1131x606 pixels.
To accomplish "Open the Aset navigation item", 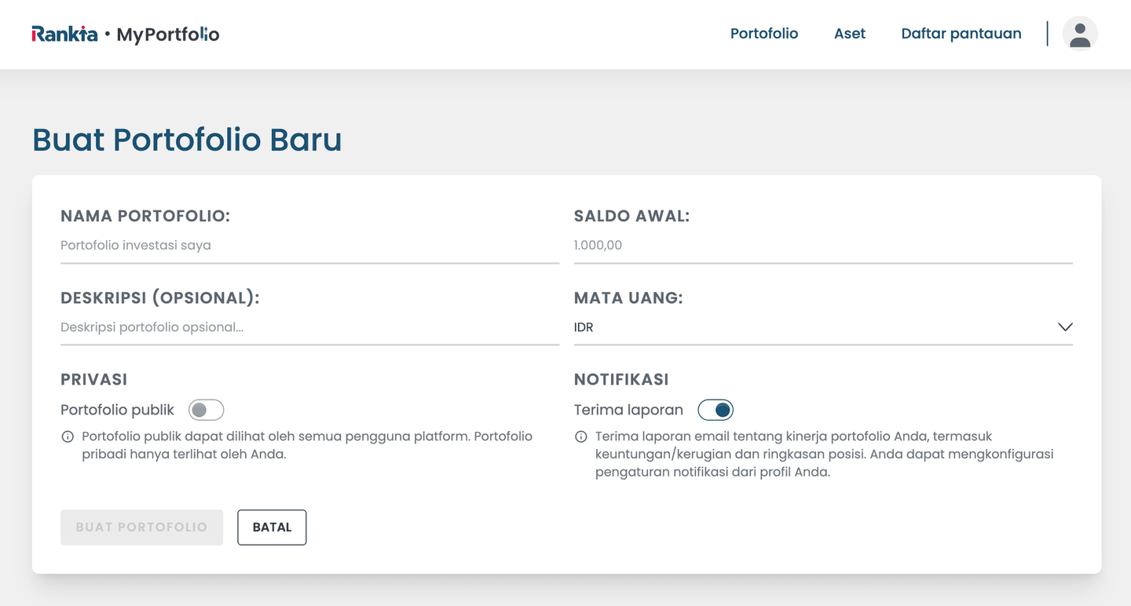I will [x=850, y=34].
